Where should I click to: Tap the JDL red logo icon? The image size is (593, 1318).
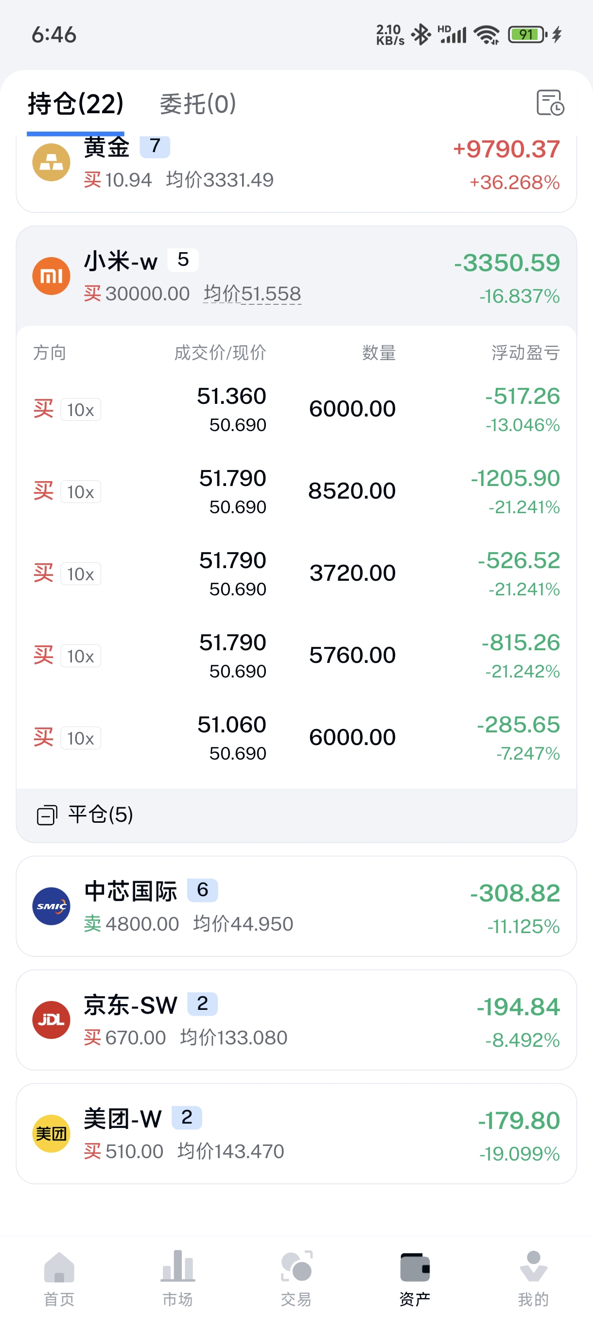pyautogui.click(x=51, y=1020)
